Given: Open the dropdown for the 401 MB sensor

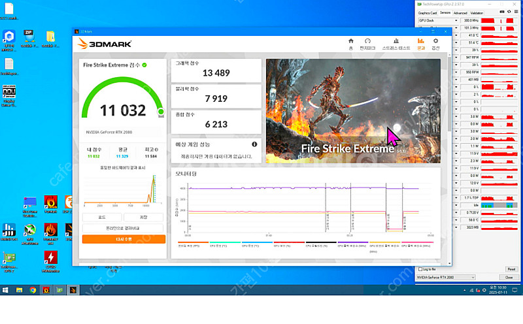Looking at the screenshot, I should pos(456,80).
